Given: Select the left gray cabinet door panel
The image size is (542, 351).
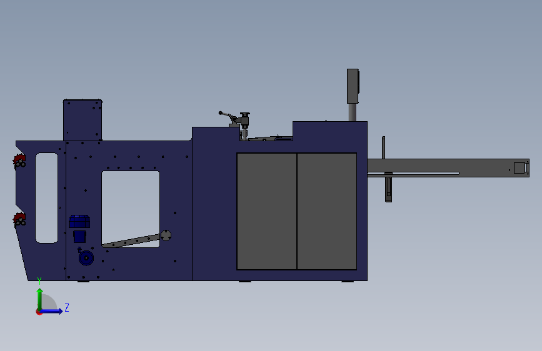Looking at the screenshot, I should 266,211.
